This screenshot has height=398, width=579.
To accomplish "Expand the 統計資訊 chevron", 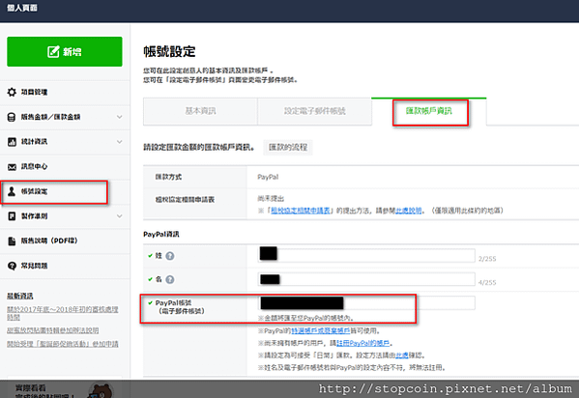I will point(119,142).
